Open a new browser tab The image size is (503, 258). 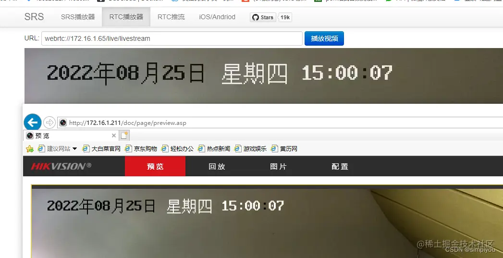click(x=124, y=135)
